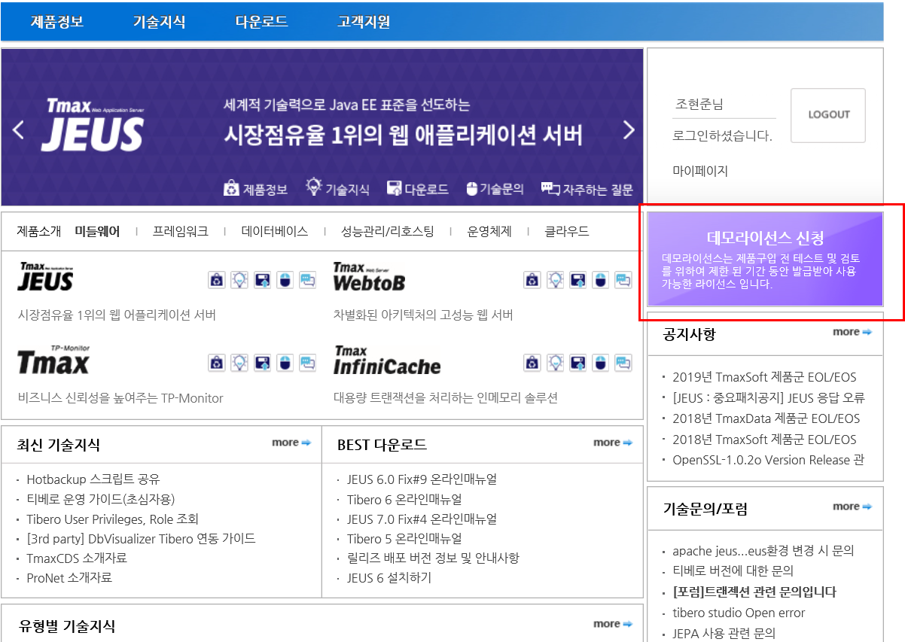The image size is (905, 642).
Task: Open JEUS 6 설치하기 download
Action: tap(389, 578)
